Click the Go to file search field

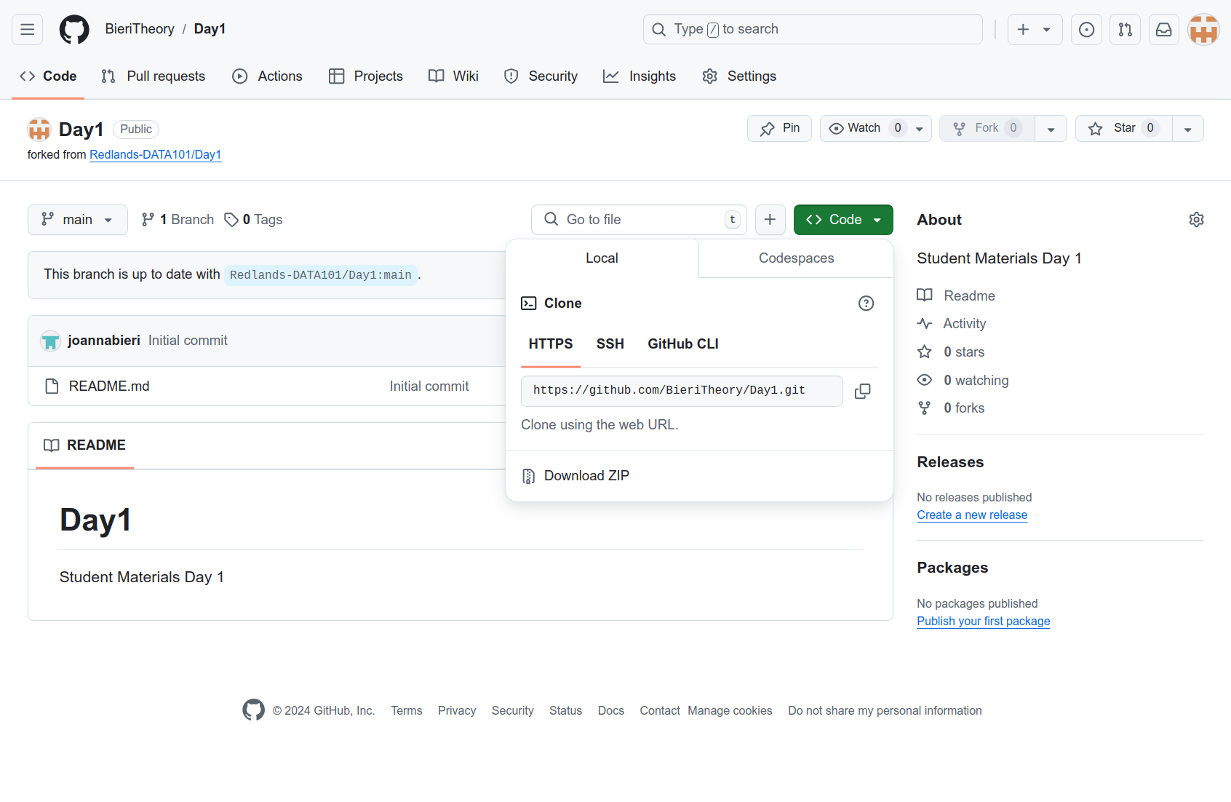click(x=639, y=220)
